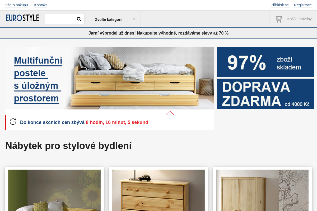Click the cart basket symbol beside Košík
The width and height of the screenshot is (317, 211).
(278, 19)
